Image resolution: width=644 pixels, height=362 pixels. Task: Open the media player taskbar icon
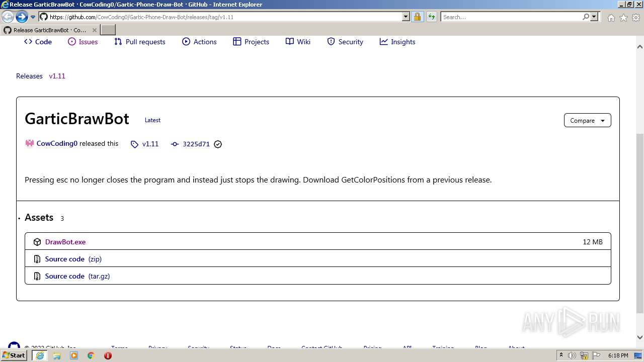pyautogui.click(x=74, y=355)
